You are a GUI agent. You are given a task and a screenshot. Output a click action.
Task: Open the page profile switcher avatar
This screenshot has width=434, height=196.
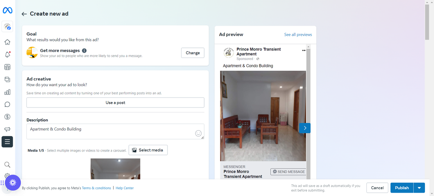click(8, 27)
